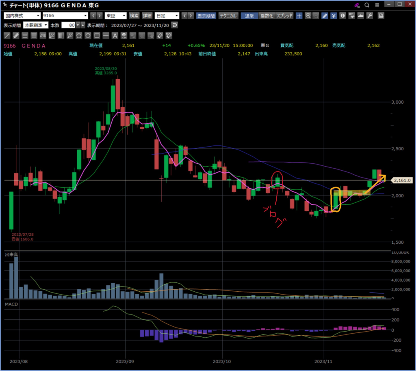Open the wrench settings icon
The image size is (416, 371).
pos(369,16)
